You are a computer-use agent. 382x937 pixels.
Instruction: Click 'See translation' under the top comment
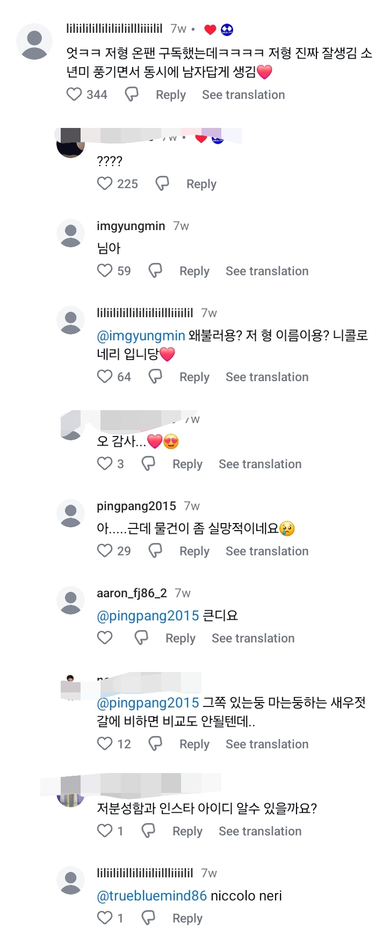click(x=243, y=94)
